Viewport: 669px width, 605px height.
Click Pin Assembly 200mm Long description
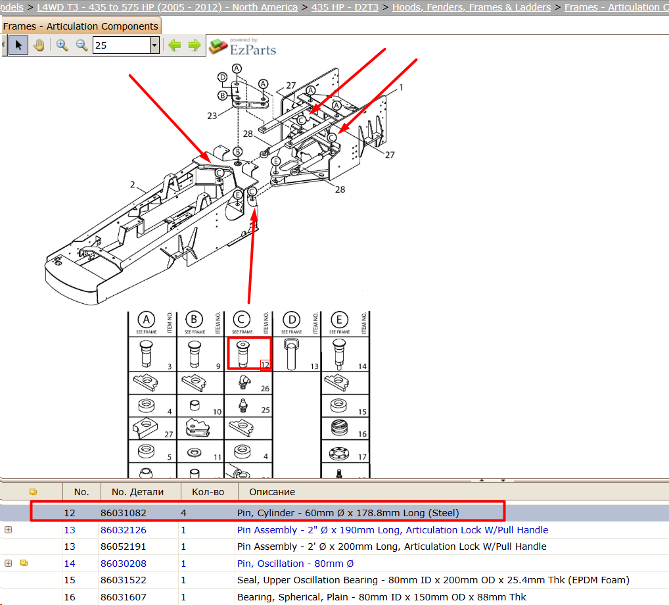tap(392, 546)
